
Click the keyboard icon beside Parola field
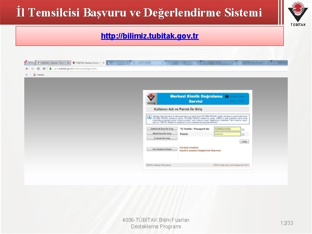[x=243, y=134]
